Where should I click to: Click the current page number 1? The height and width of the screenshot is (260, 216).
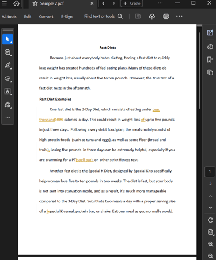(x=210, y=171)
